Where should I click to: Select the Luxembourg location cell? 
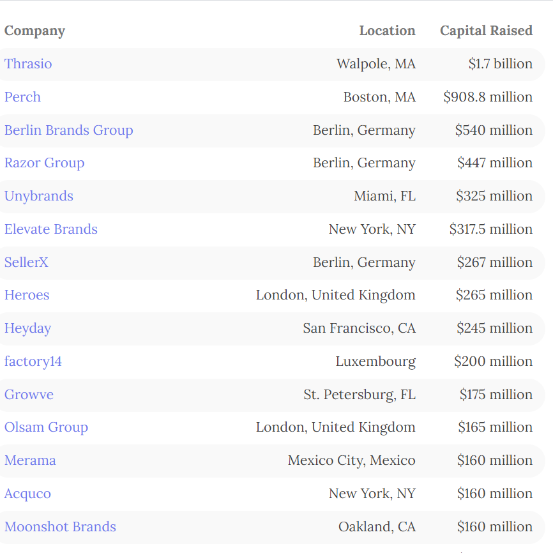pyautogui.click(x=375, y=361)
